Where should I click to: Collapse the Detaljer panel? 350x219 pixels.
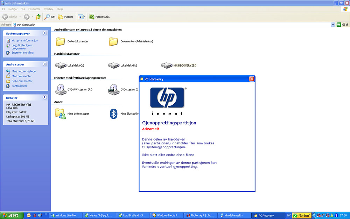click(45, 97)
